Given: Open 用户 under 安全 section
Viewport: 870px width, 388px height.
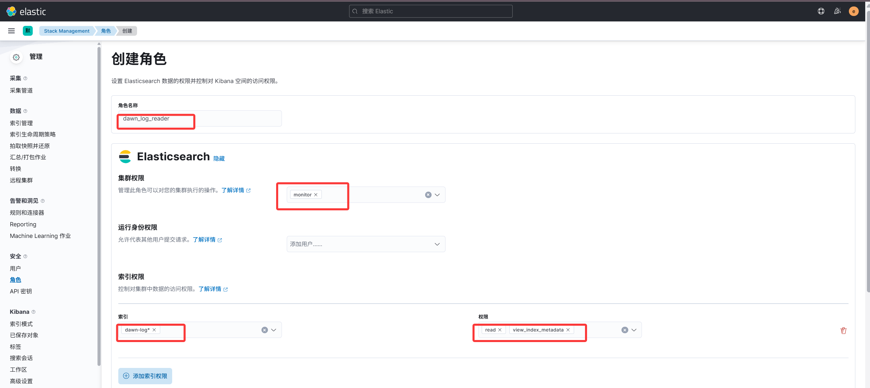Looking at the screenshot, I should [15, 268].
